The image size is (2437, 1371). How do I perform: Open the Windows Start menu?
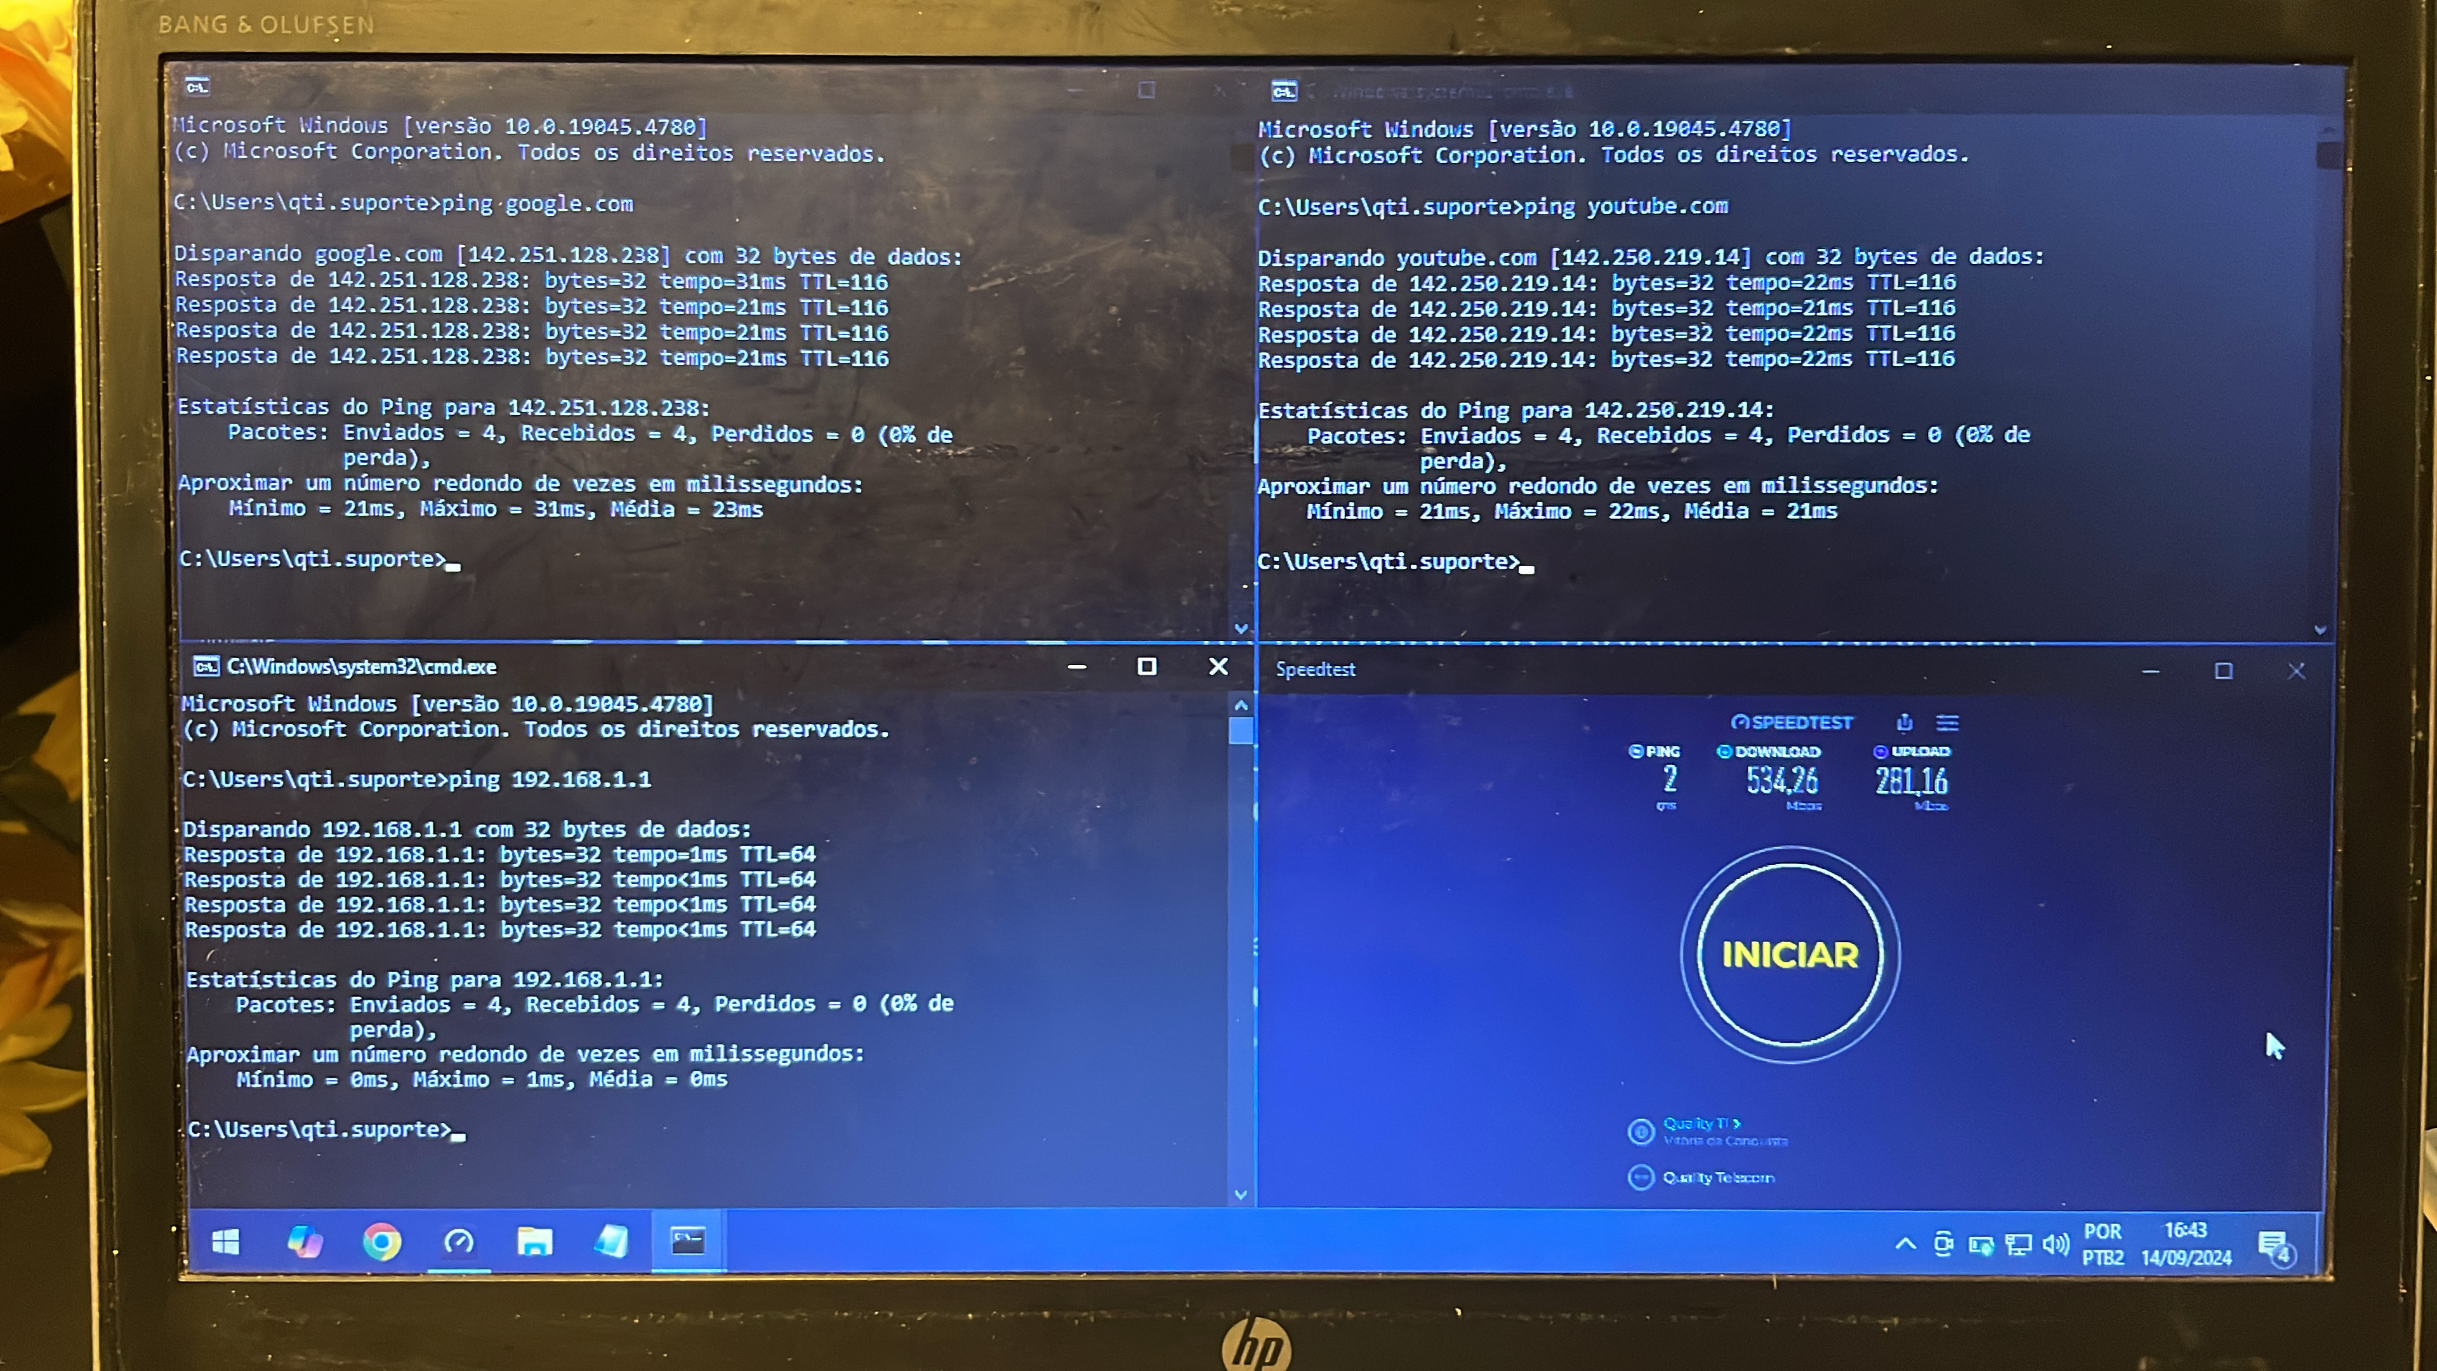click(226, 1242)
